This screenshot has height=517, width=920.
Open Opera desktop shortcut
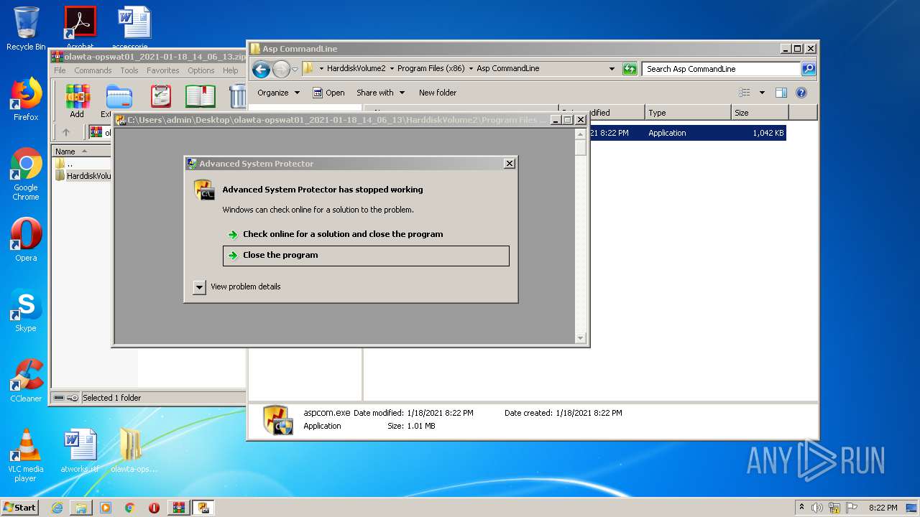coord(26,239)
